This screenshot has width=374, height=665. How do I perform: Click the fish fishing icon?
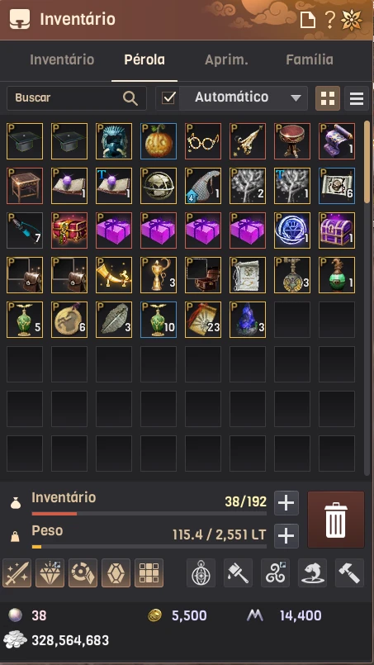pyautogui.click(x=313, y=573)
